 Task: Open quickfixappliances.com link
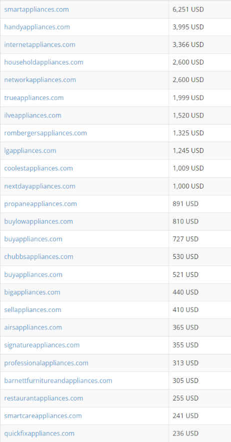tap(39, 433)
